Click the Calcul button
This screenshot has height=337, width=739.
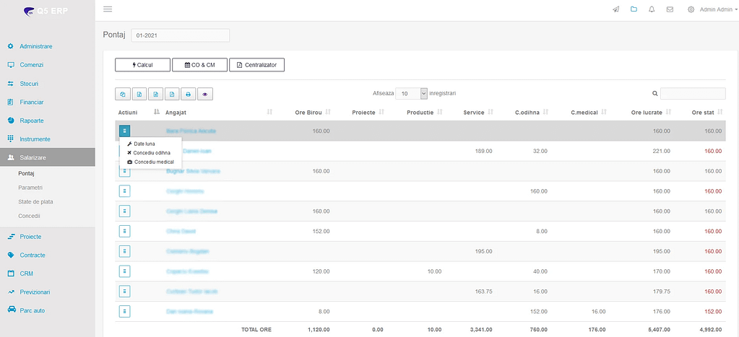coord(142,65)
